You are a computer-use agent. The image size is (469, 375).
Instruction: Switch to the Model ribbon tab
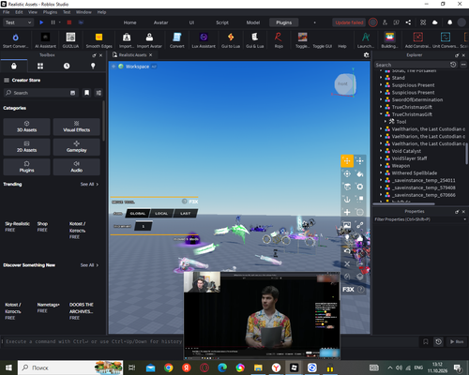coord(253,22)
